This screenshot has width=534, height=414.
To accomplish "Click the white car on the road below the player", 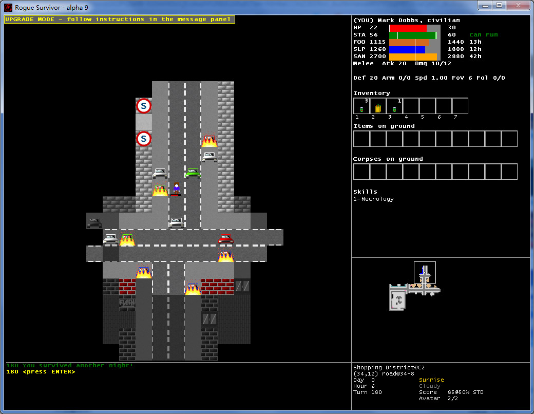I will pos(177,222).
